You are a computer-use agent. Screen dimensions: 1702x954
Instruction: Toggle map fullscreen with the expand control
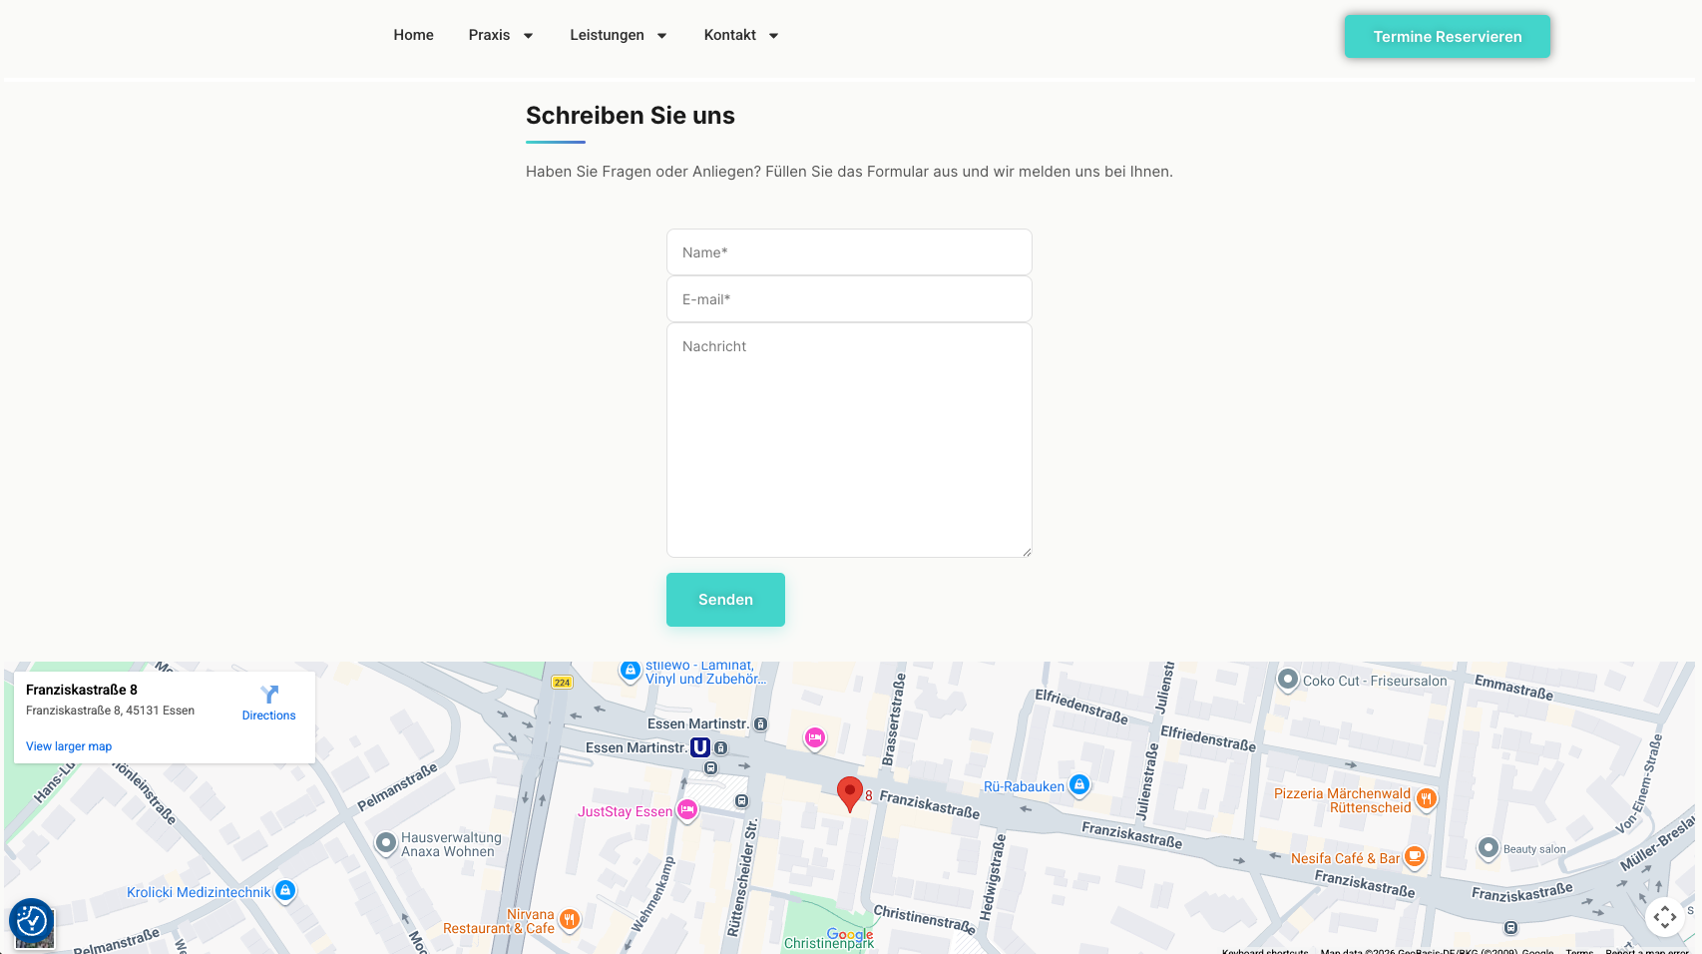pos(1664,916)
